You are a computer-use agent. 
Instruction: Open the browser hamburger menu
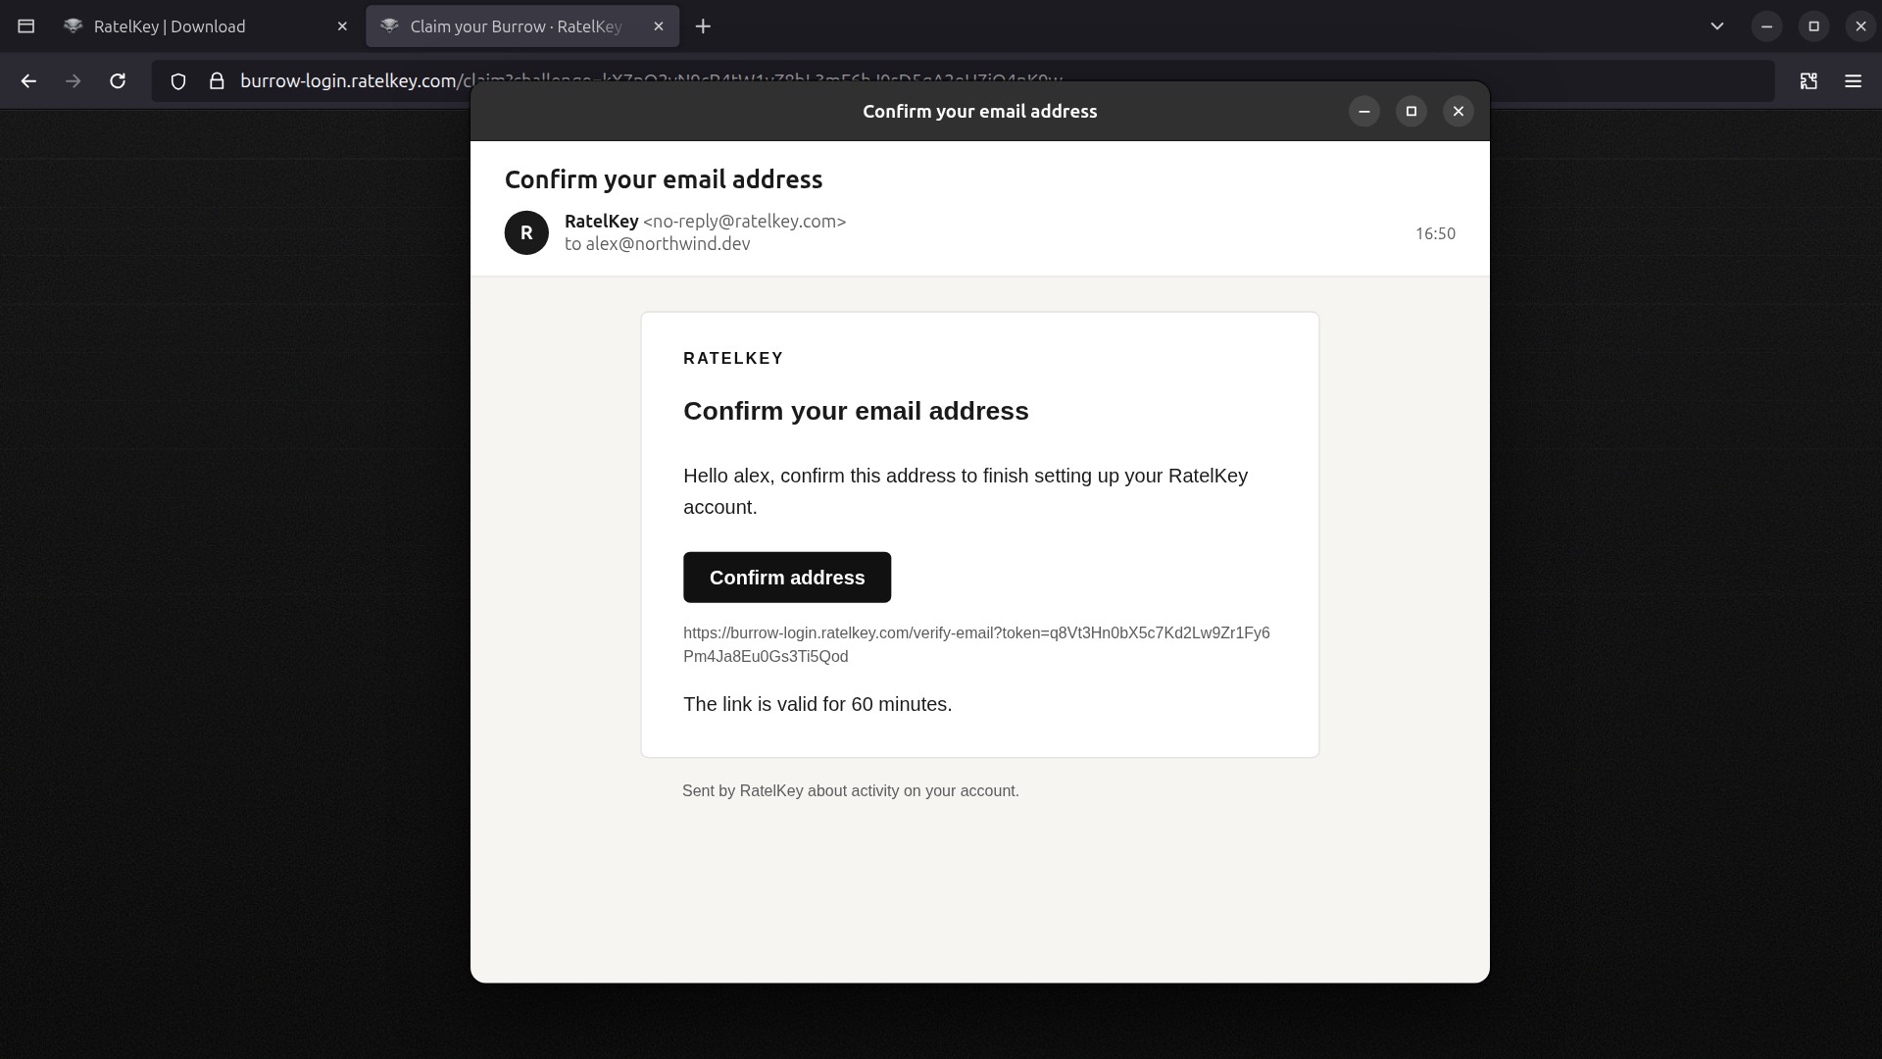coord(1853,81)
